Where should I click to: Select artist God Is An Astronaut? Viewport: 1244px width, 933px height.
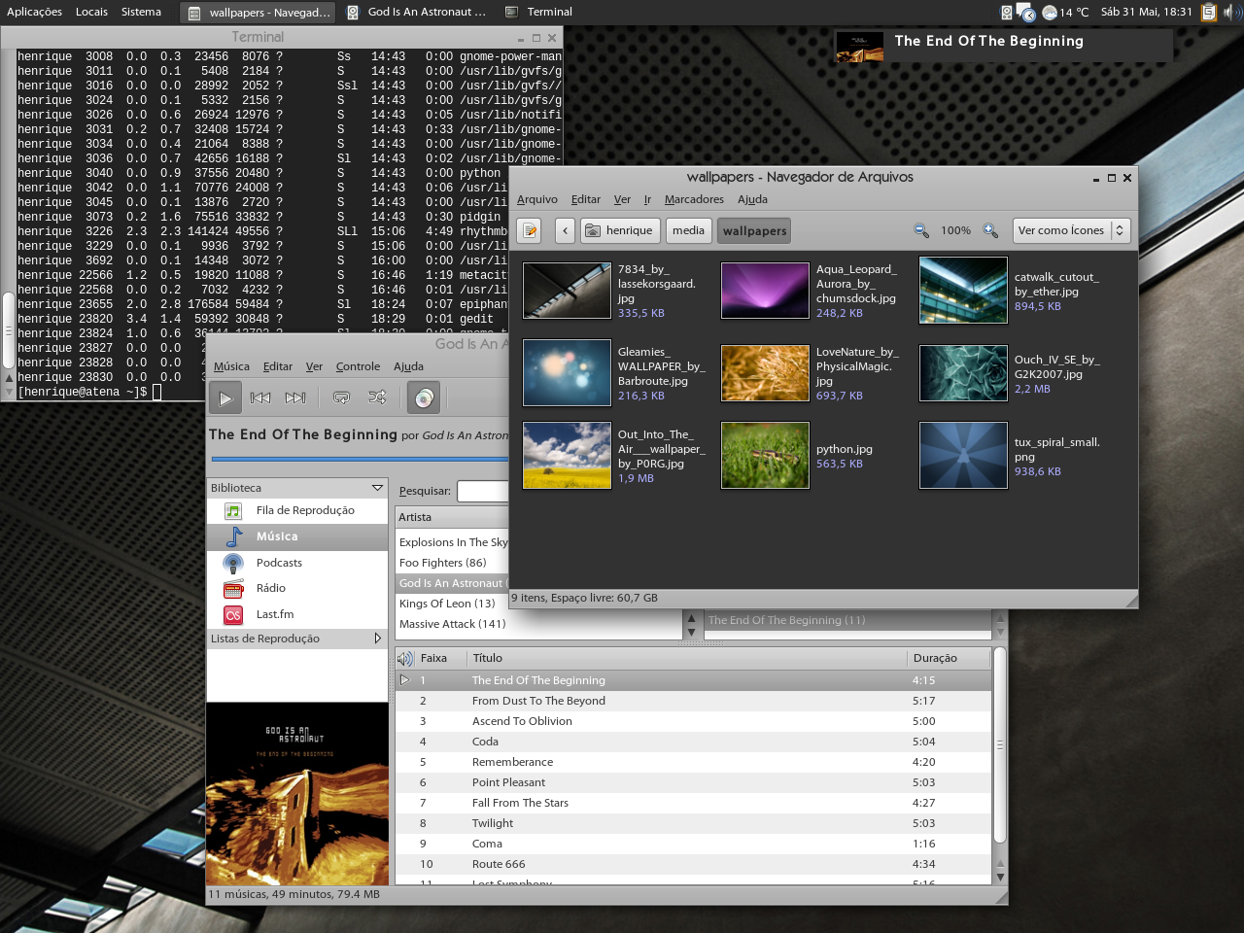[x=453, y=583]
